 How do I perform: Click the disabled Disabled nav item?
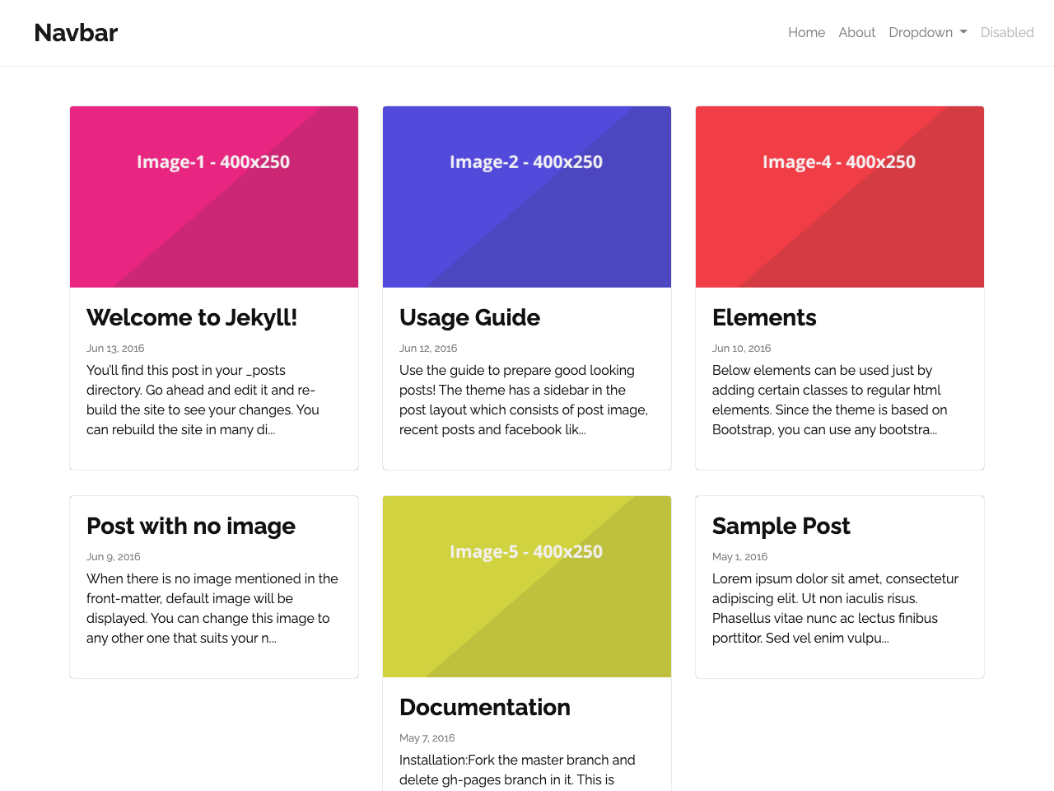point(1007,32)
